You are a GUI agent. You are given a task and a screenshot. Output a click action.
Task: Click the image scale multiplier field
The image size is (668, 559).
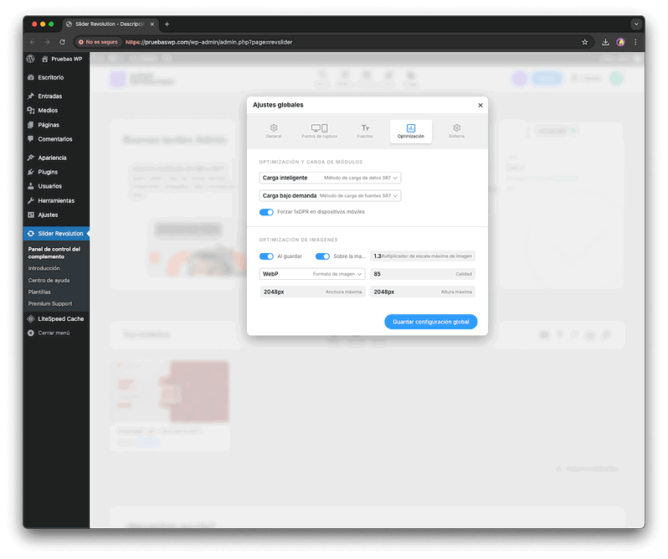point(423,256)
